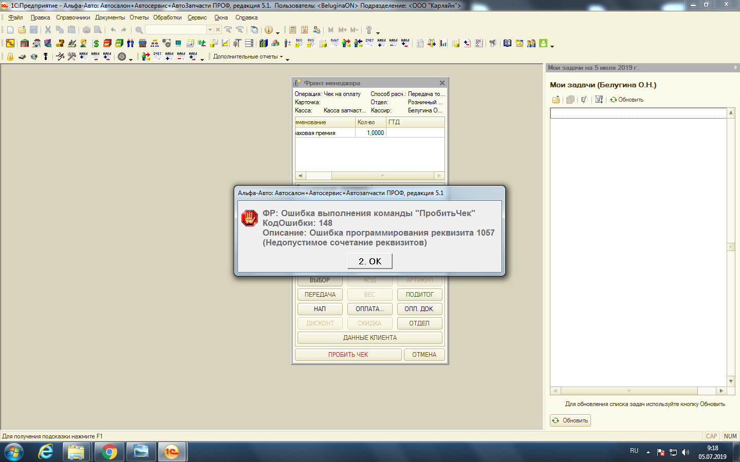Click the Обновить link in the tasks toolbar
This screenshot has height=462, width=740.
pos(627,100)
